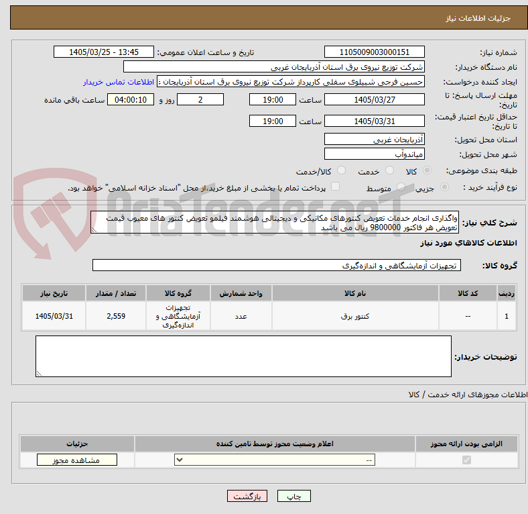The image size is (528, 514).
Task: Click the announcement date field 1405/03/25 - 13:45
Action: (x=104, y=52)
